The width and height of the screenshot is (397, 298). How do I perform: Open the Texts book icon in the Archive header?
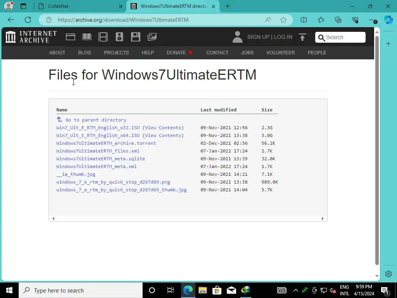pyautogui.click(x=87, y=37)
